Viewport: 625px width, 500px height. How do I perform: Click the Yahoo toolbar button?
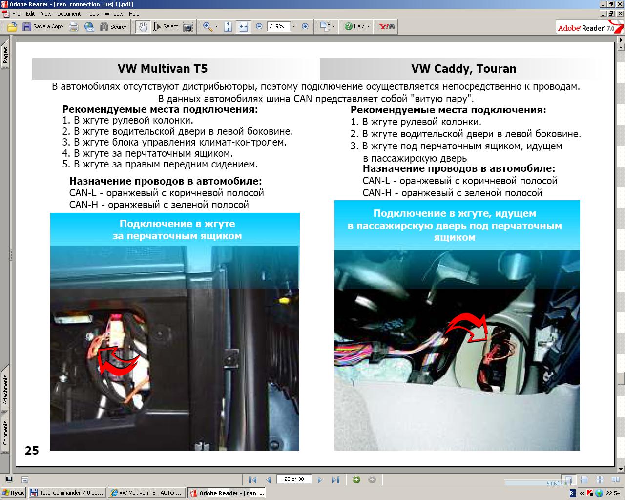point(387,27)
